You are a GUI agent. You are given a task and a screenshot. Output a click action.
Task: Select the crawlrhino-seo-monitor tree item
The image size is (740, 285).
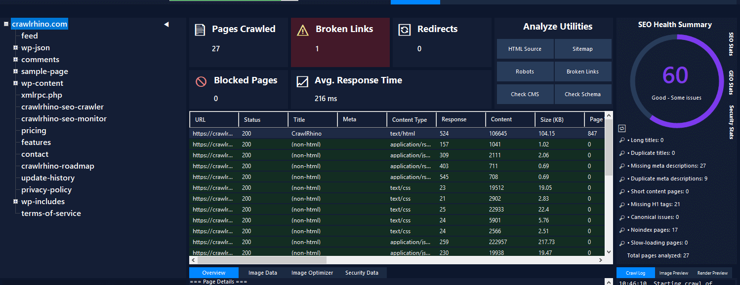[64, 118]
